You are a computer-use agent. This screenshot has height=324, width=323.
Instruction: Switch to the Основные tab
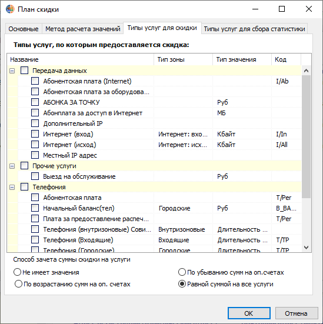click(24, 29)
